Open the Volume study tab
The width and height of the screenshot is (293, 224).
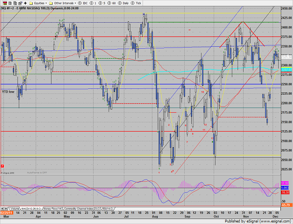point(14,209)
